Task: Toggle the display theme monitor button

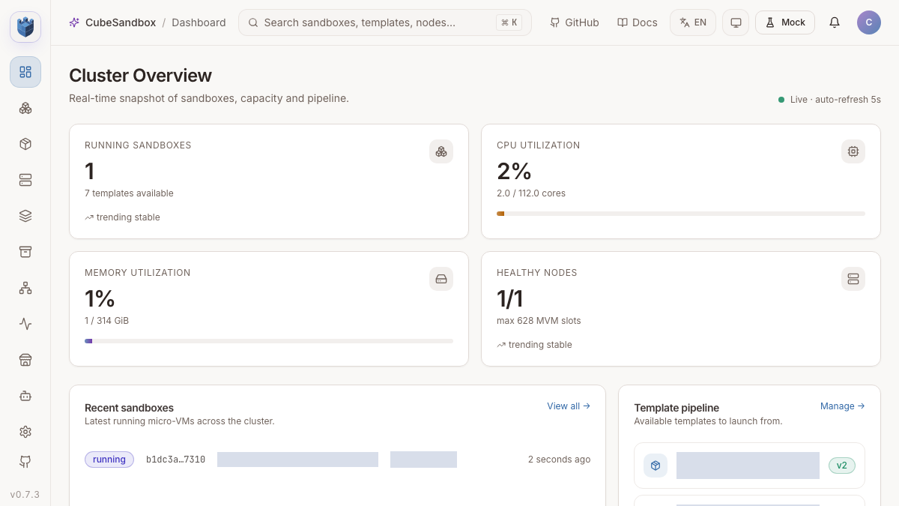Action: [736, 22]
